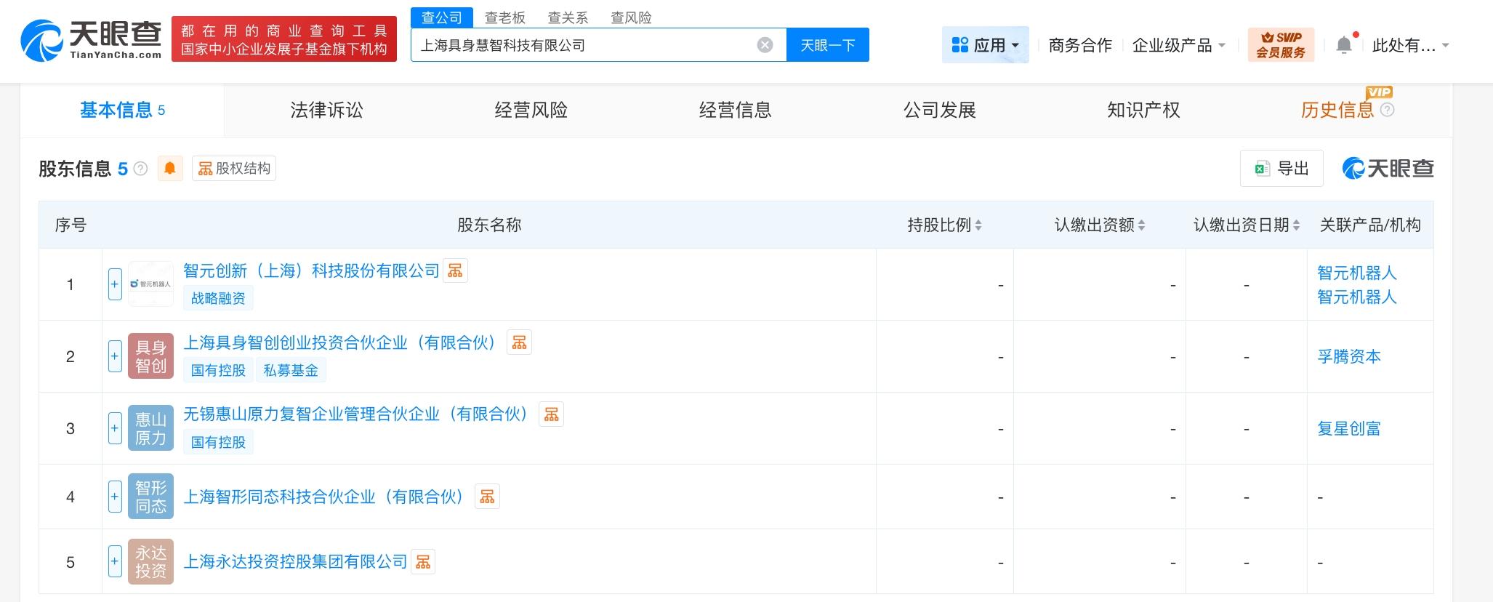Expand row 3 无锡惠山原力 details
Viewport: 1493px width, 602px height.
(x=115, y=428)
